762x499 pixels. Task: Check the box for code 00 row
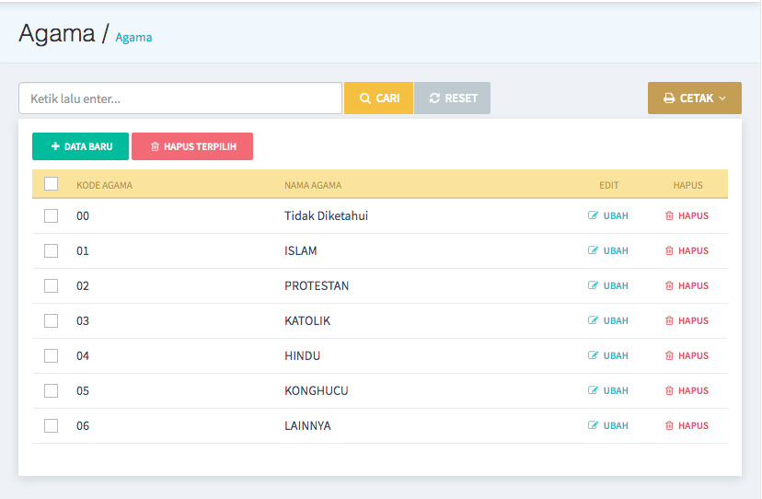pyautogui.click(x=52, y=216)
